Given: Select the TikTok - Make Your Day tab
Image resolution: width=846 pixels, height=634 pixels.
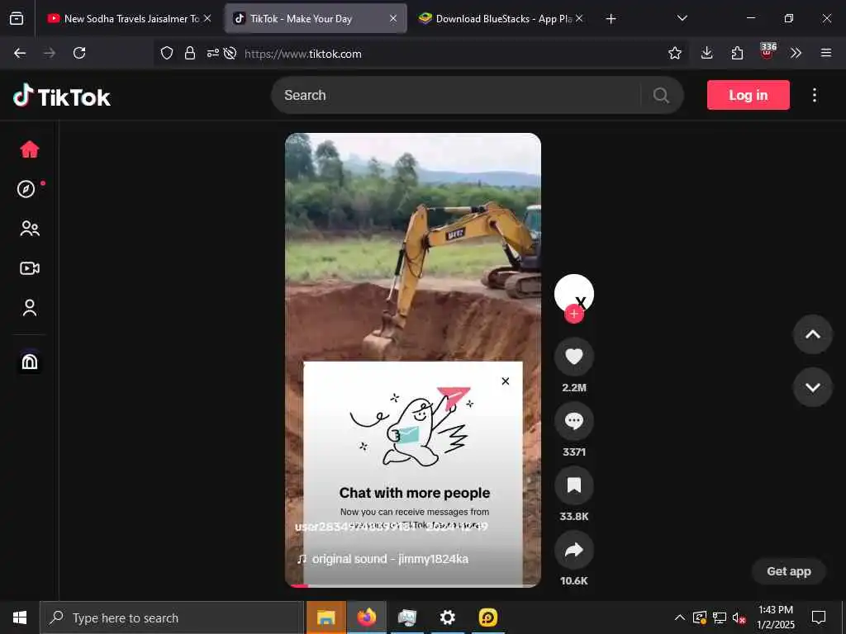Looking at the screenshot, I should coord(316,18).
